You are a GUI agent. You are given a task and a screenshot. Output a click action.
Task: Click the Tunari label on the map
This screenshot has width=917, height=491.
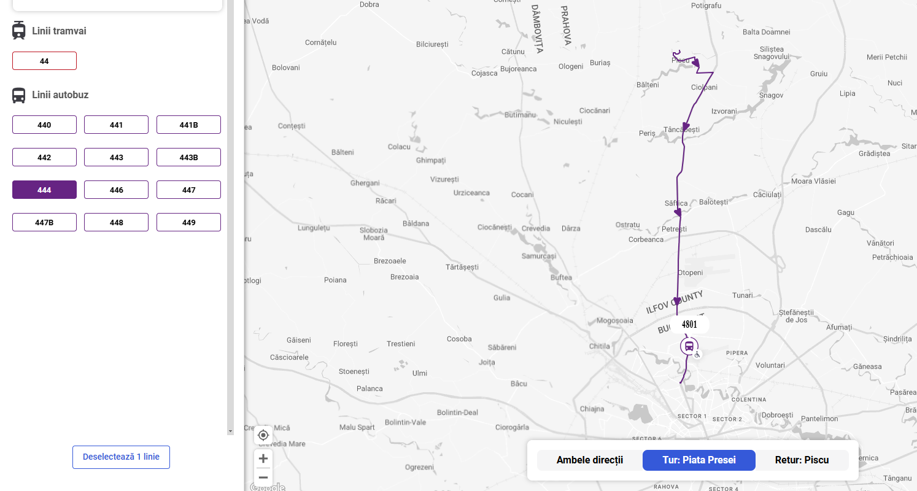tap(743, 295)
